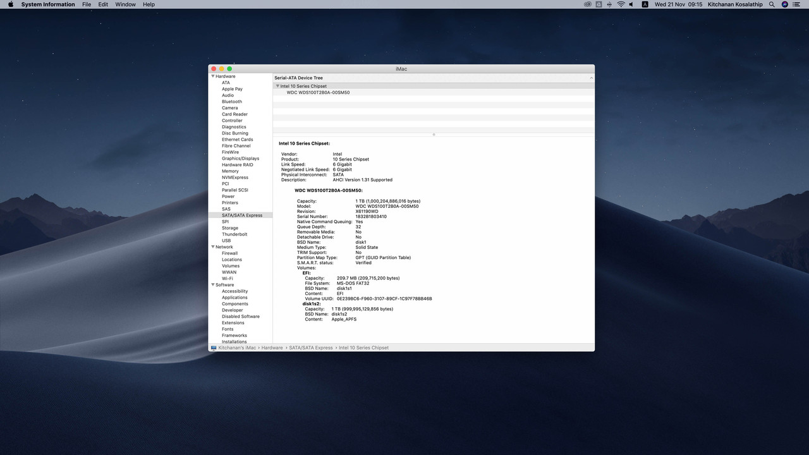The width and height of the screenshot is (809, 455).
Task: Select Graphics/Displays in sidebar
Action: [x=240, y=159]
